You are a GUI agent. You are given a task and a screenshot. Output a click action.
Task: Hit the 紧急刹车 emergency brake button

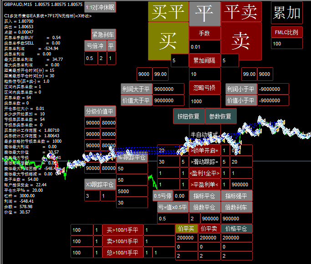(103, 35)
